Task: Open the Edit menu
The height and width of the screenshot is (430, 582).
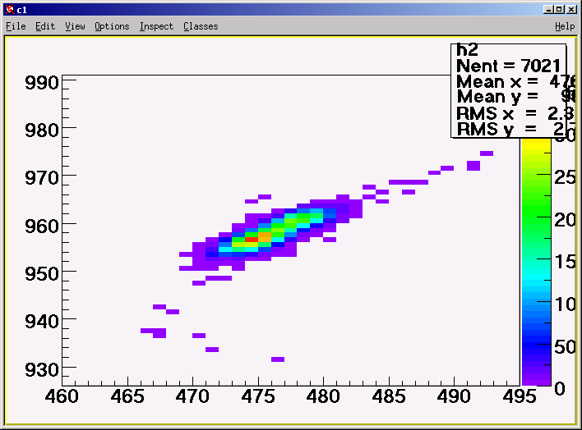Action: (45, 26)
